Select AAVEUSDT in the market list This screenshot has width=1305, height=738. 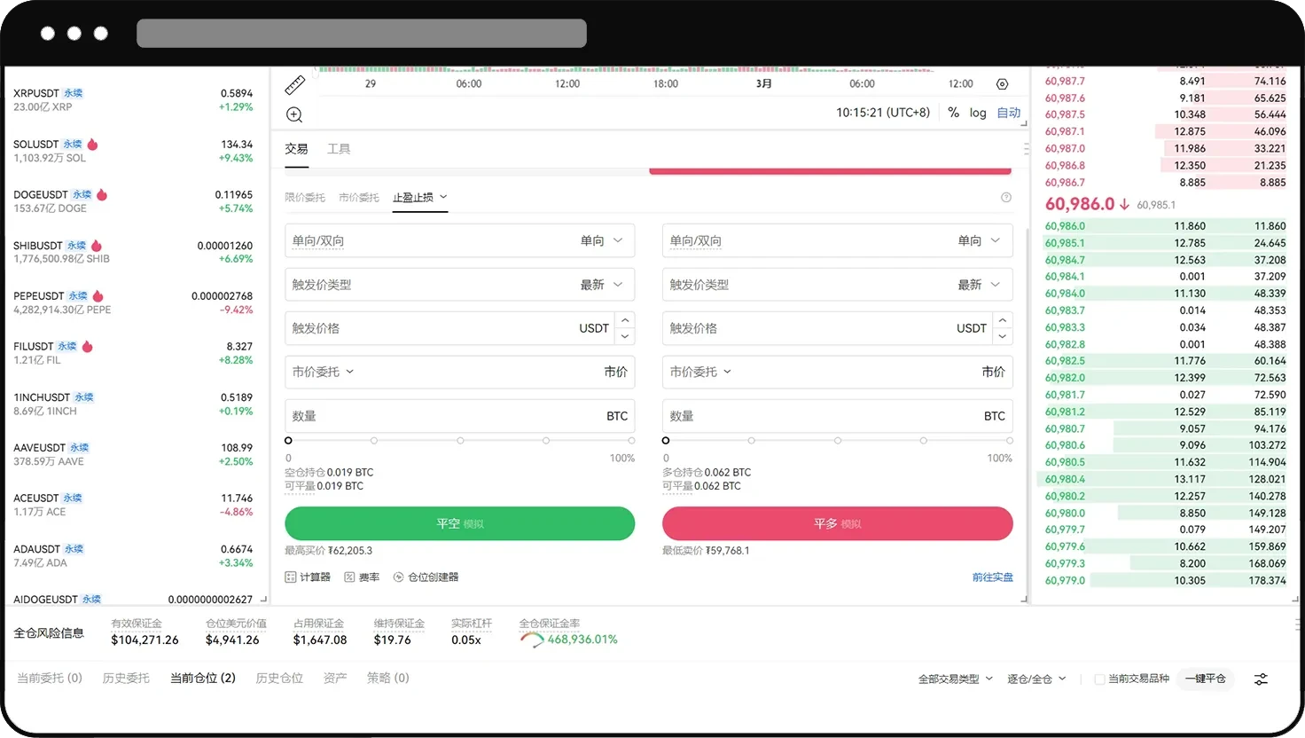click(133, 455)
